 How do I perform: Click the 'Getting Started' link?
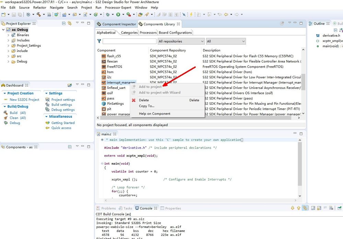(63, 123)
